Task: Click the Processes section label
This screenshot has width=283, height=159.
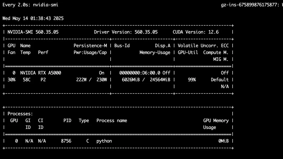Action: tap(20, 114)
